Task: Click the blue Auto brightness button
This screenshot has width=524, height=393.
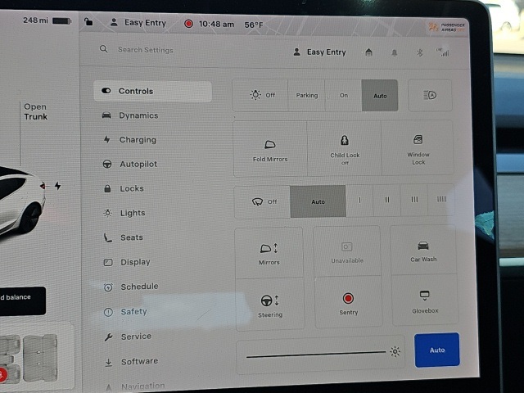Action: pyautogui.click(x=436, y=350)
